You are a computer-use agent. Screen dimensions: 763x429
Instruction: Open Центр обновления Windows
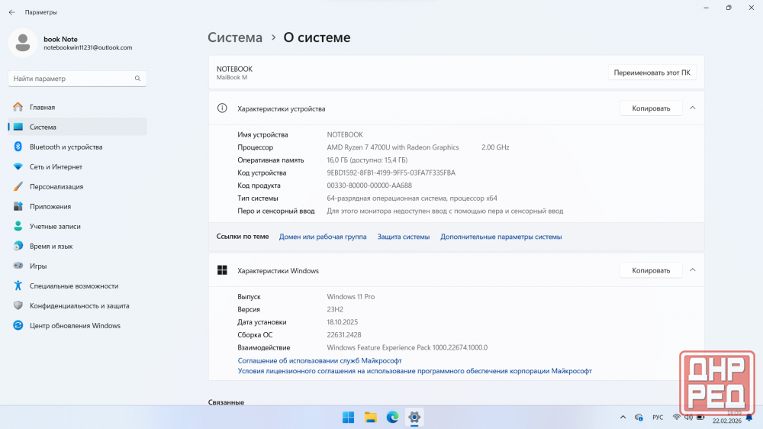pos(75,325)
